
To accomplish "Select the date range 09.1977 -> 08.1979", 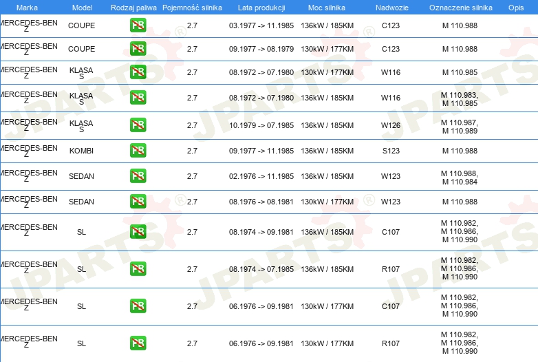I will click(261, 49).
